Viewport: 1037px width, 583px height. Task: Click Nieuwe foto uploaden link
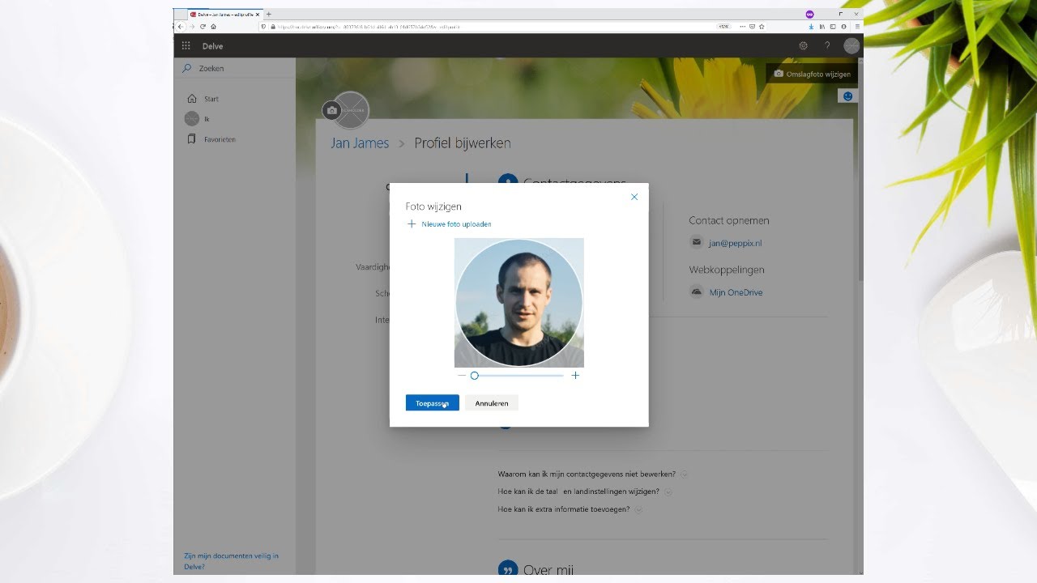[456, 224]
